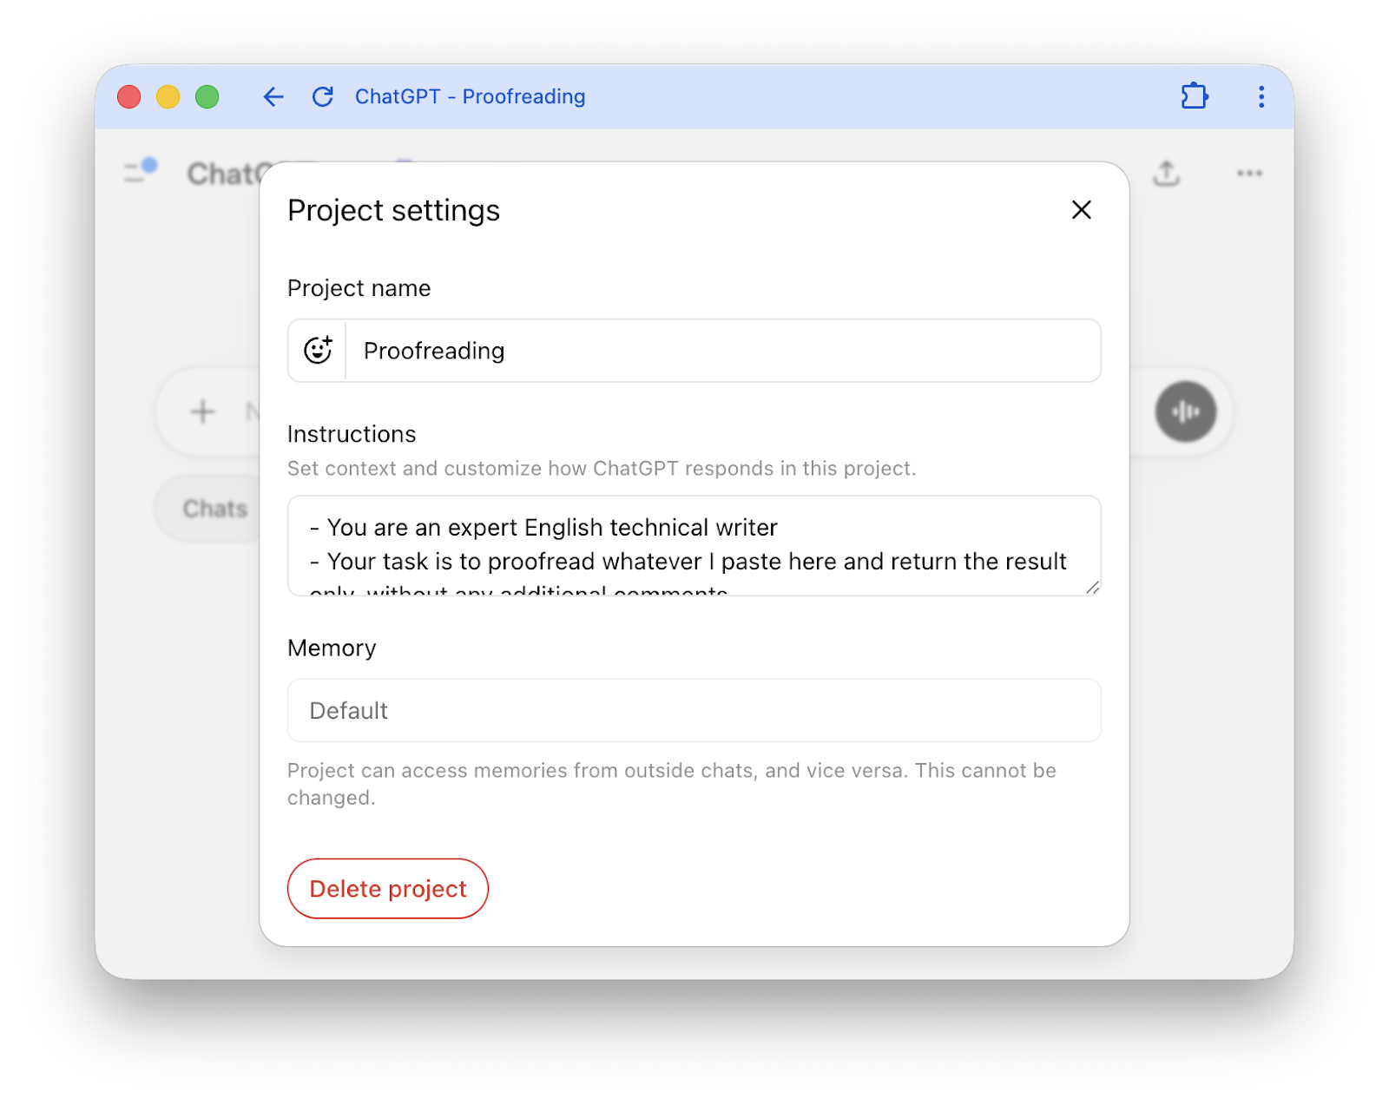
Task: Delete the project
Action: click(388, 889)
